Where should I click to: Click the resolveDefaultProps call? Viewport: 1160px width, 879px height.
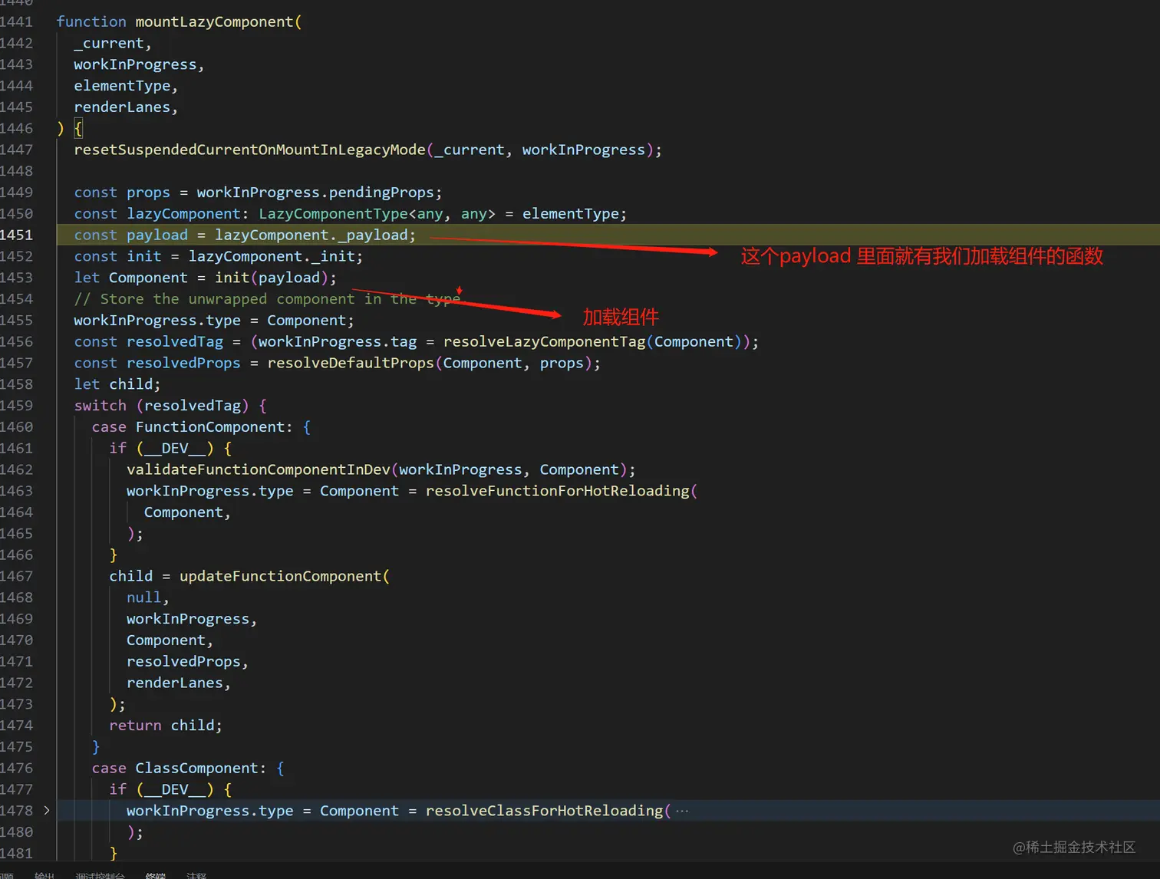(x=351, y=363)
